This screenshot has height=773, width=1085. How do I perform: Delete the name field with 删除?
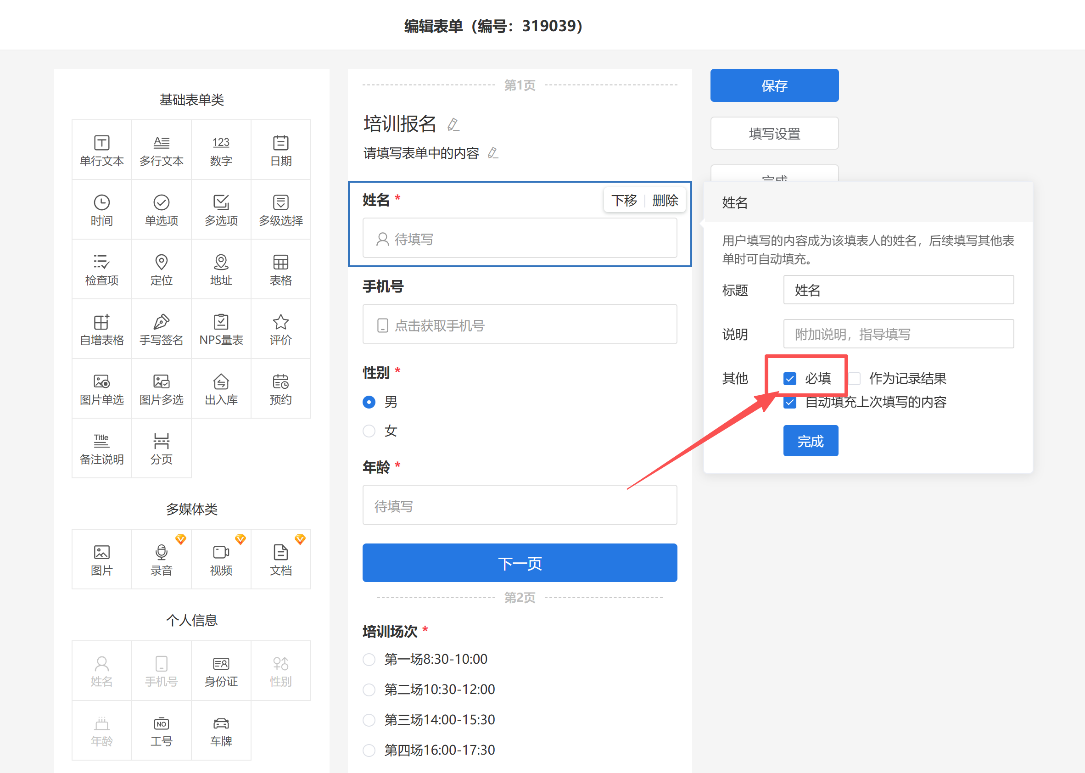click(x=665, y=201)
